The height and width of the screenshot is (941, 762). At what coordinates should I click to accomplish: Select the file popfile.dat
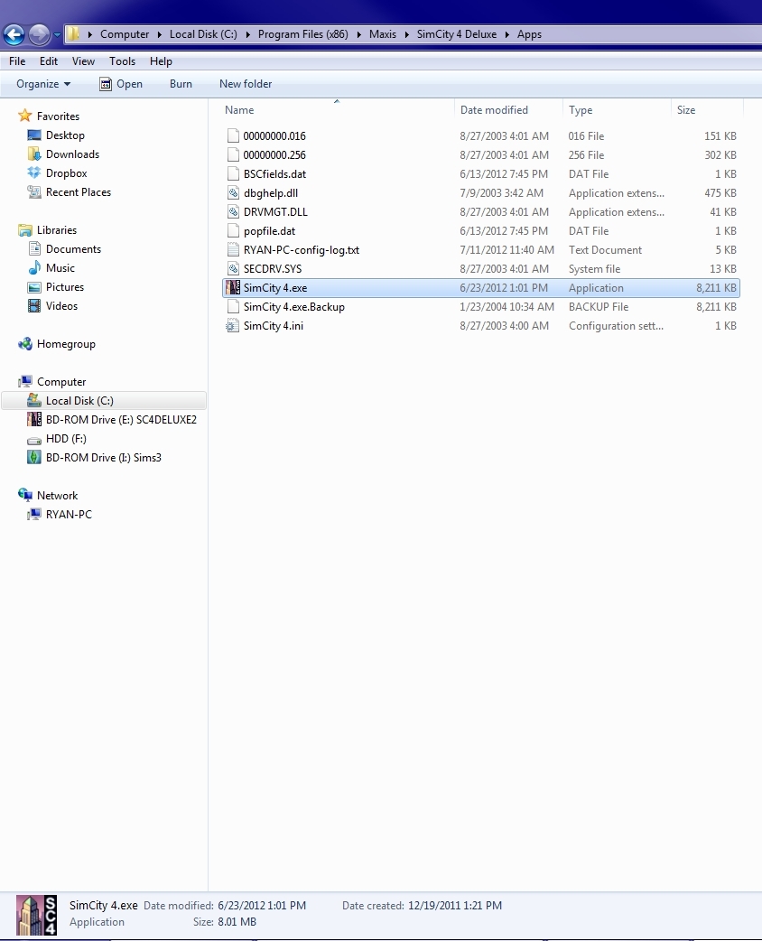(x=269, y=231)
